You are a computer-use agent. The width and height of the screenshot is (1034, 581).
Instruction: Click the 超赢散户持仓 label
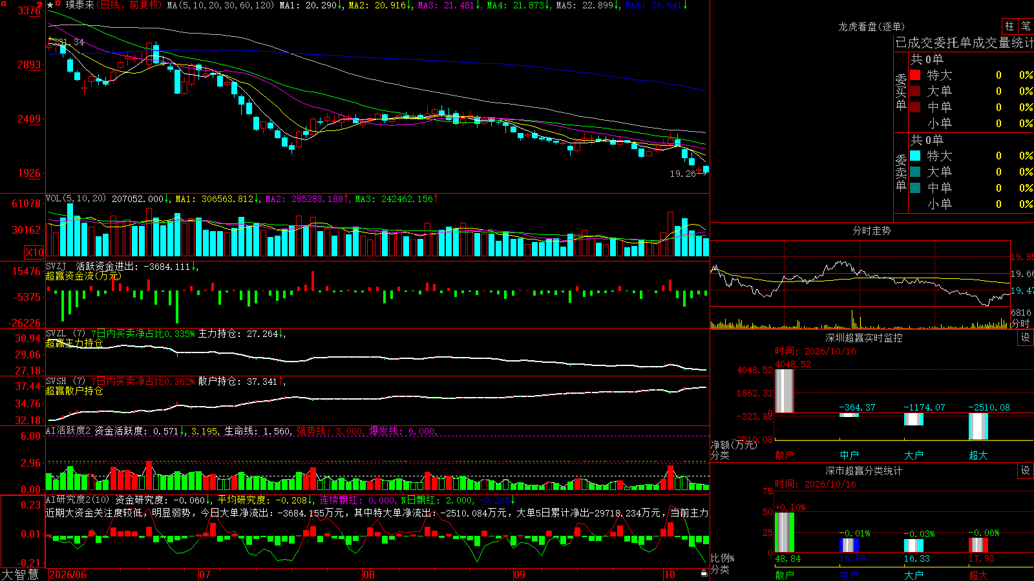(74, 391)
